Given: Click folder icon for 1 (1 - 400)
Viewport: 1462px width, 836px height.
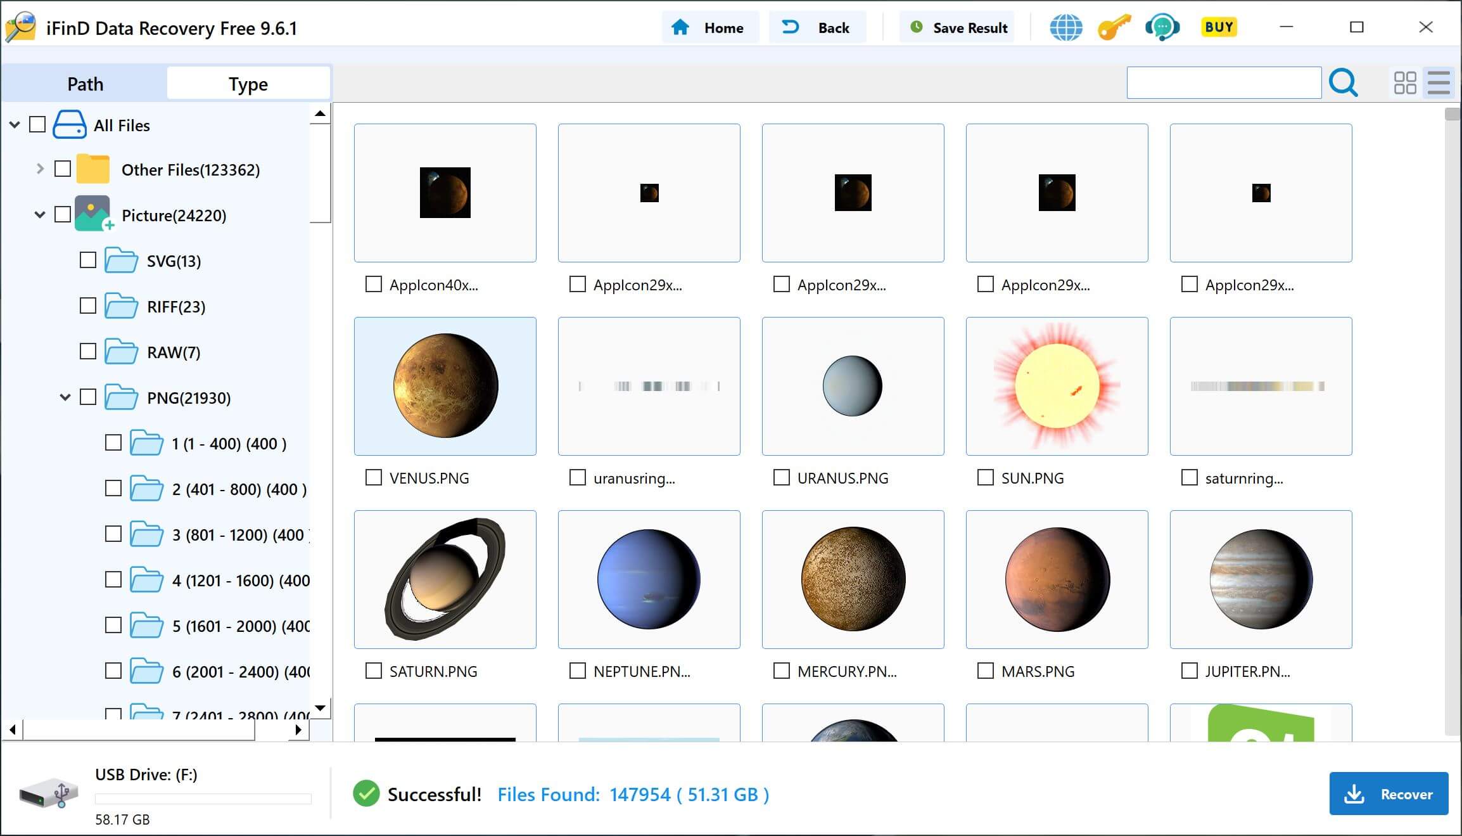Looking at the screenshot, I should click(x=146, y=443).
